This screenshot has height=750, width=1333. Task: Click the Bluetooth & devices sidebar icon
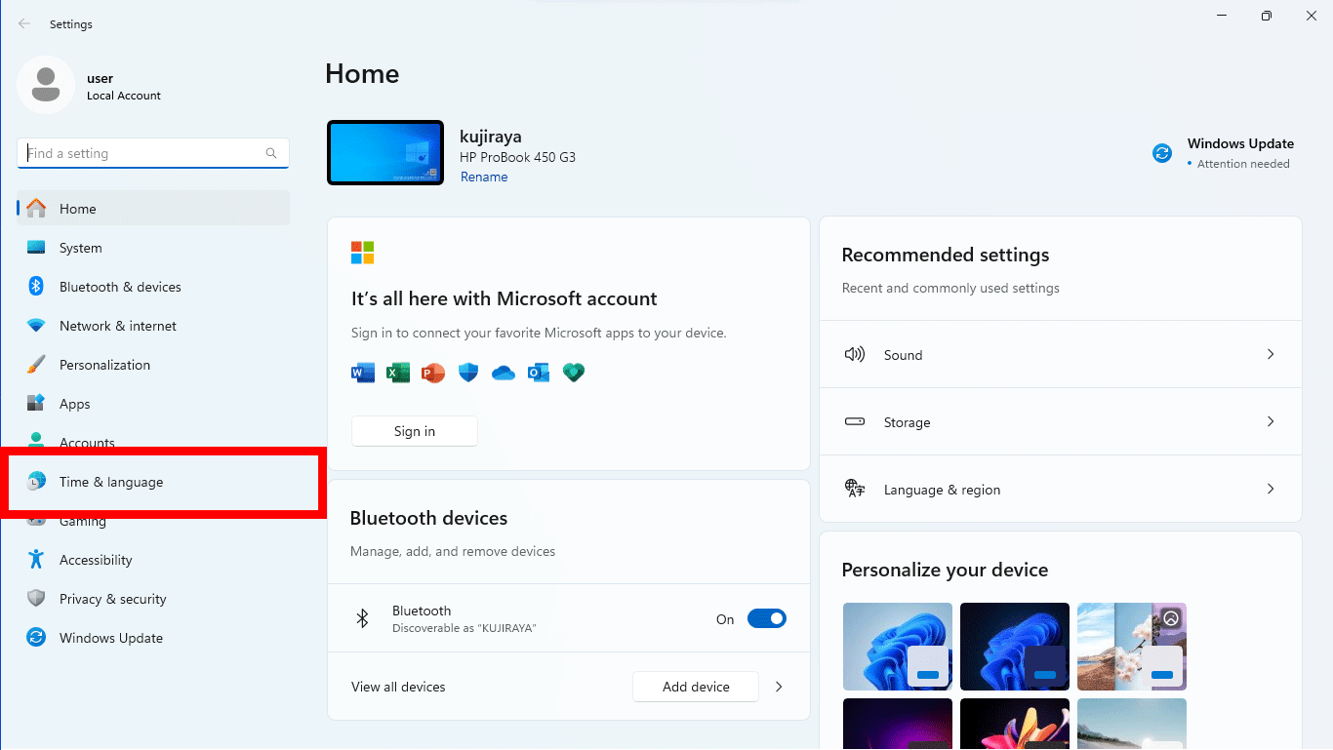(36, 287)
